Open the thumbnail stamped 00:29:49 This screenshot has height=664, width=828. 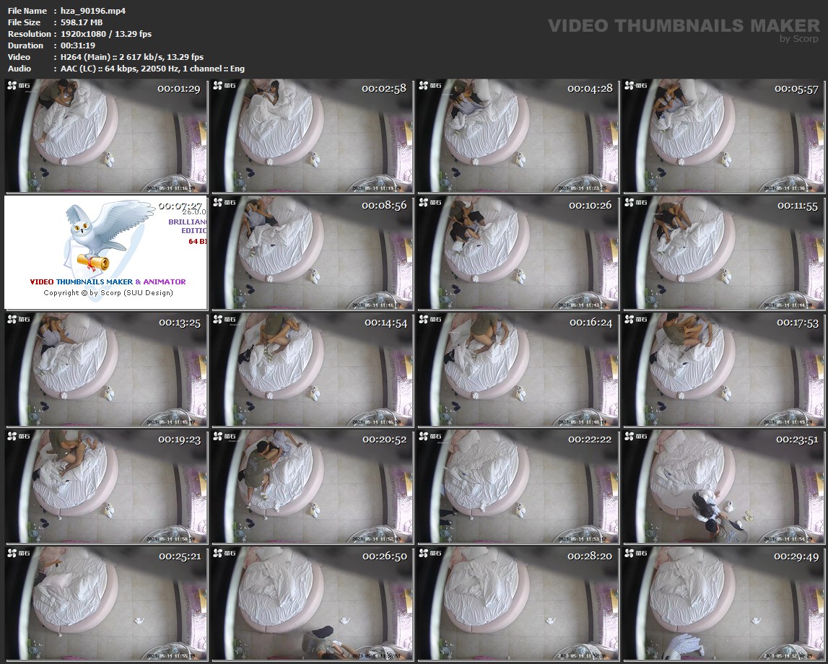724,604
